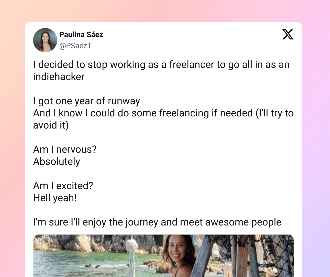Click the "I got one year of runway" line

tap(86, 101)
